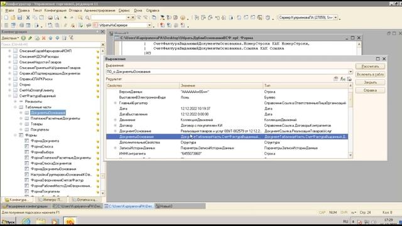The image size is (402, 226).
Task: Open the Выражение field dropdown arrow
Action: pyautogui.click(x=350, y=72)
